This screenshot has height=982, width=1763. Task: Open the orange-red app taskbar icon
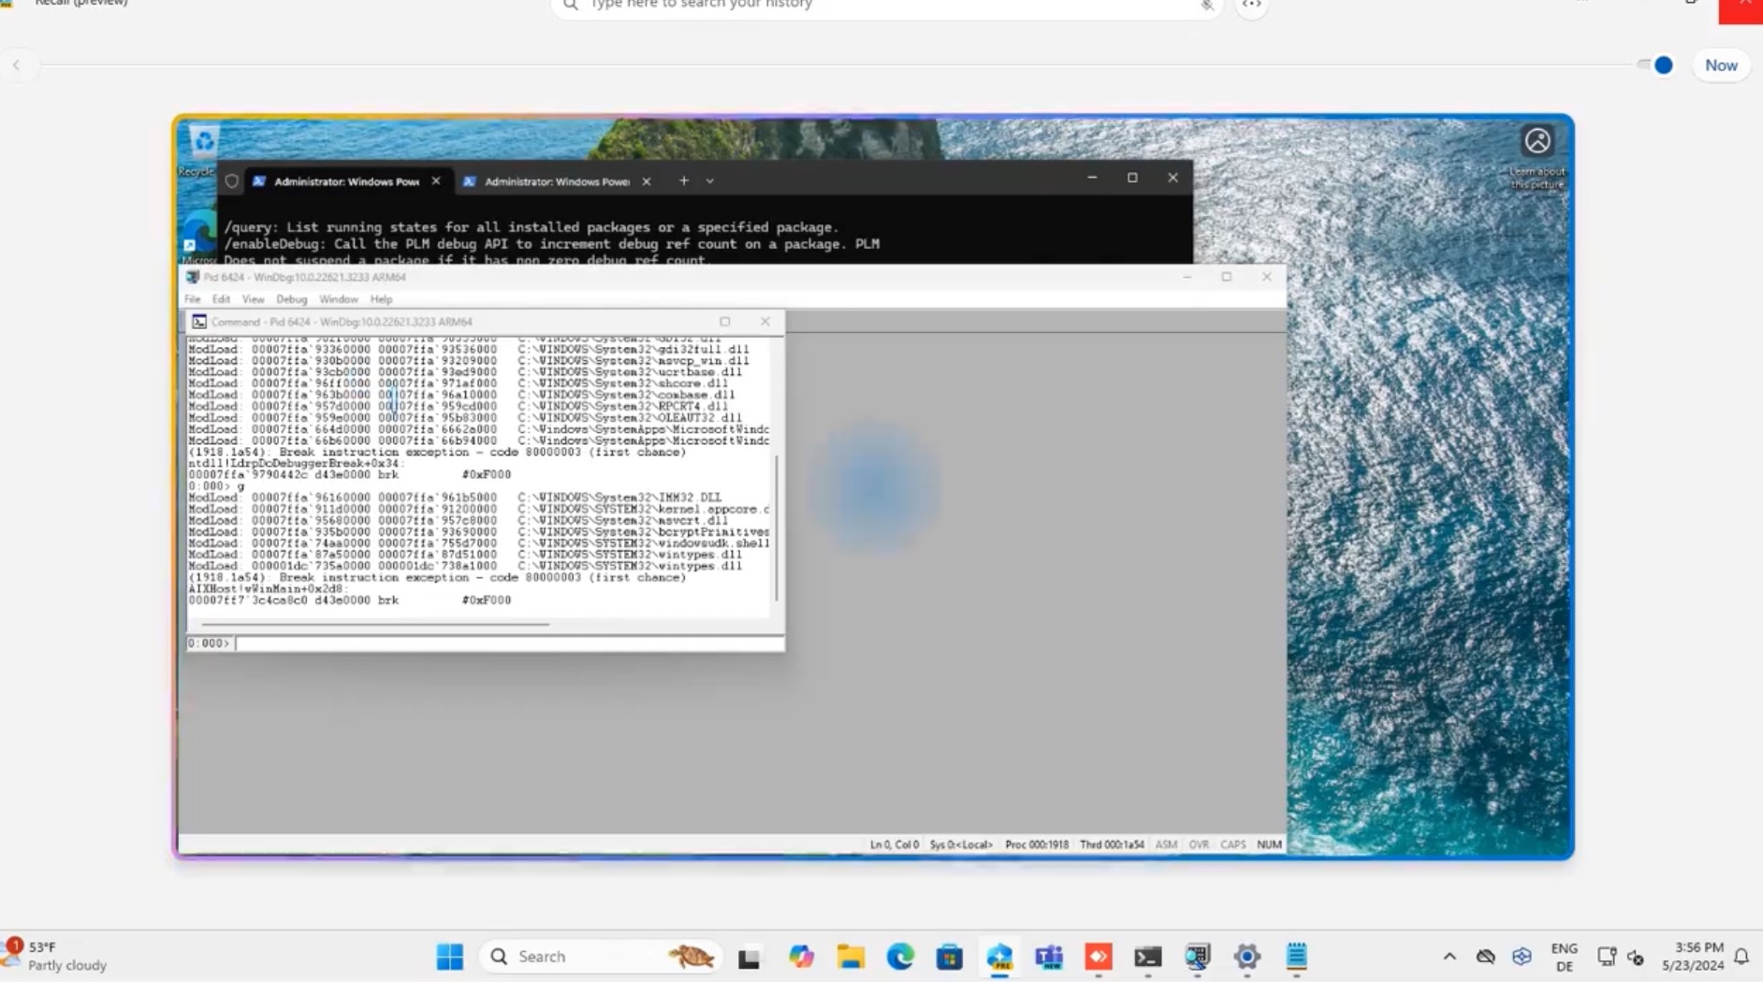click(x=1099, y=957)
